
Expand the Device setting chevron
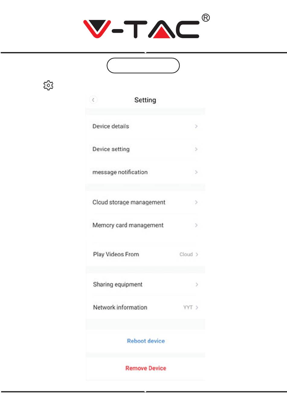coord(196,149)
